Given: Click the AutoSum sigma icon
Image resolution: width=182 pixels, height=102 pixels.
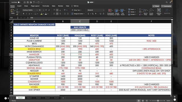Looking at the screenshot, I should point(140,9).
